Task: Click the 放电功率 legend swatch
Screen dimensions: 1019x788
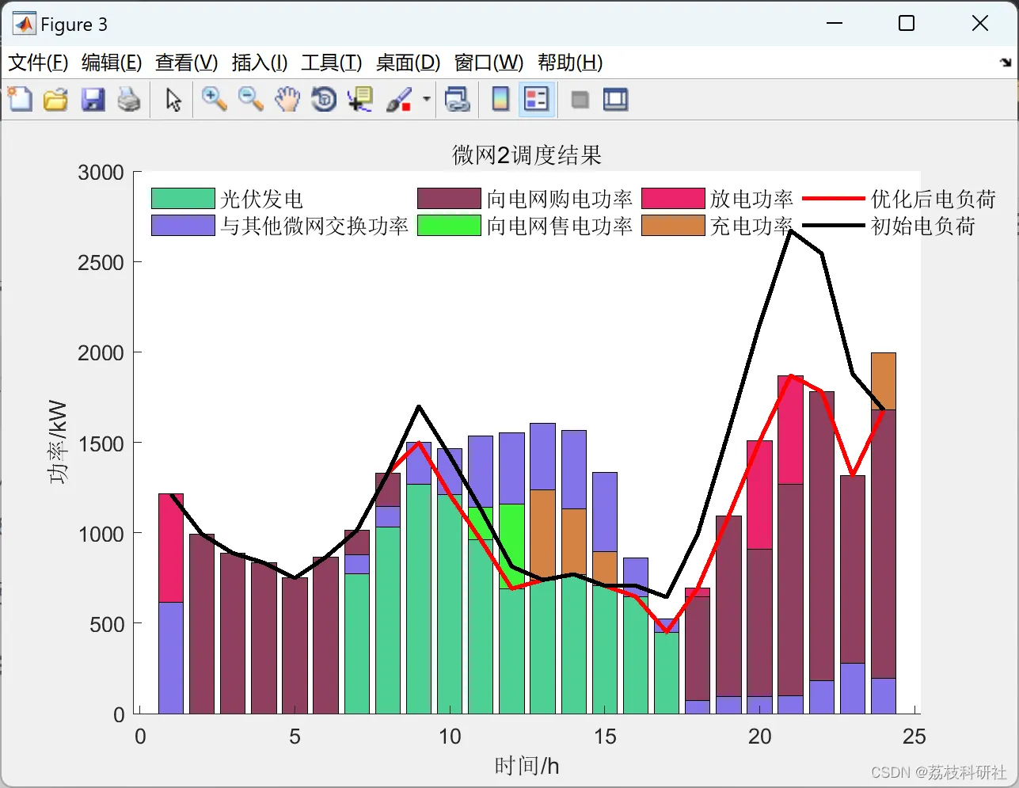Action: [x=673, y=198]
